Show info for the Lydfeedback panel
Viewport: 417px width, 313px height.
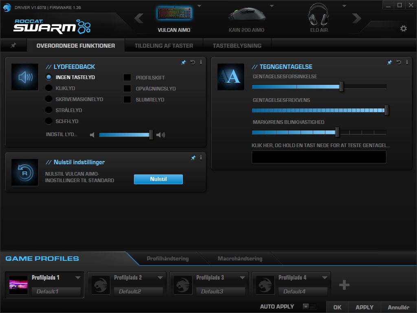point(201,62)
